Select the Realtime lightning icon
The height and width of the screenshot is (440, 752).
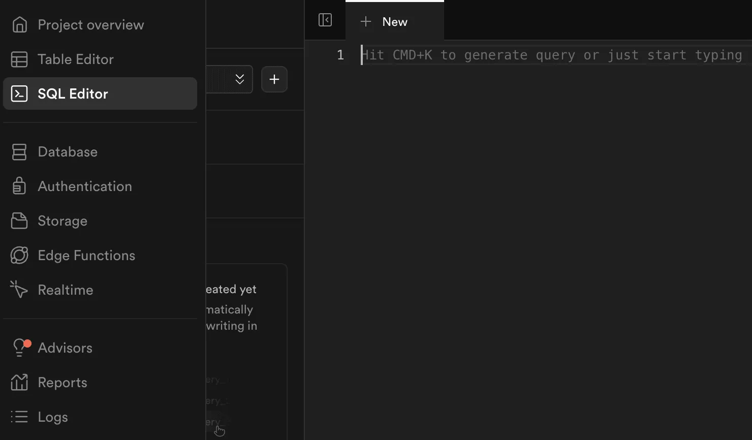[x=19, y=289]
